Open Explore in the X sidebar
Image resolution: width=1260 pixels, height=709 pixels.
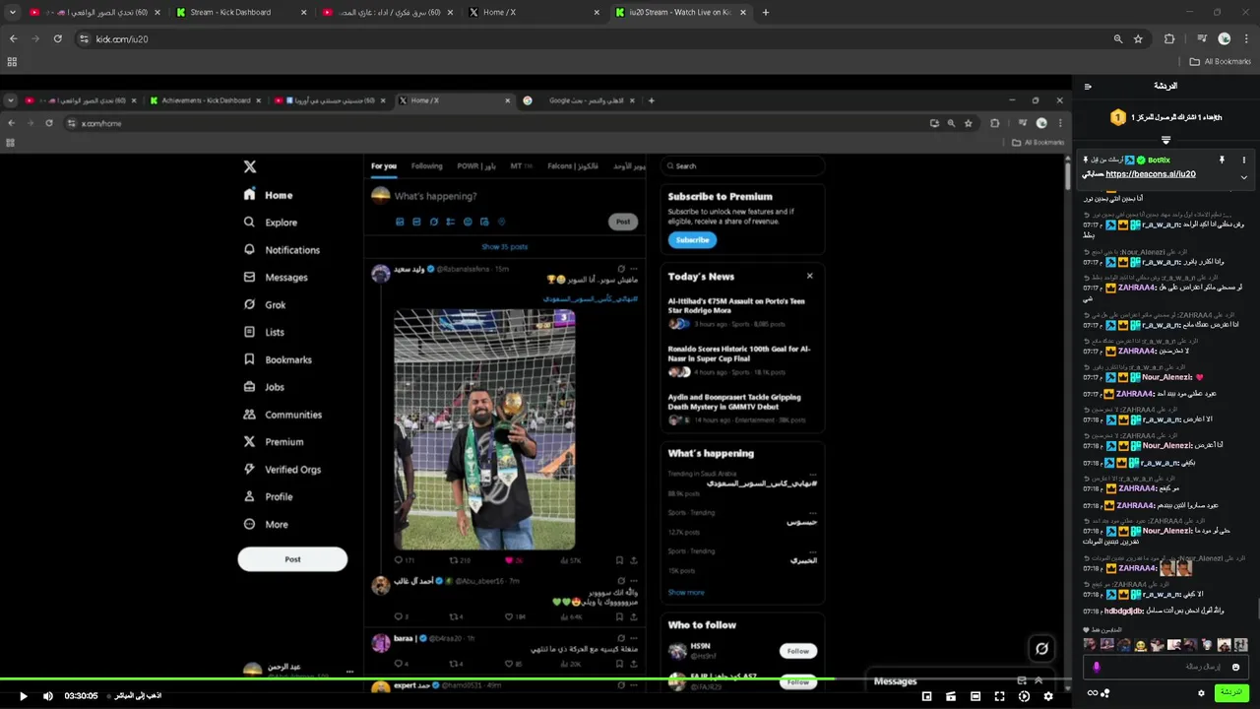(271, 223)
